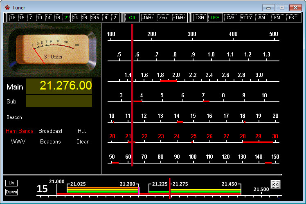Select the active 21 MHz band button
The height and width of the screenshot is (204, 306).
[66, 18]
